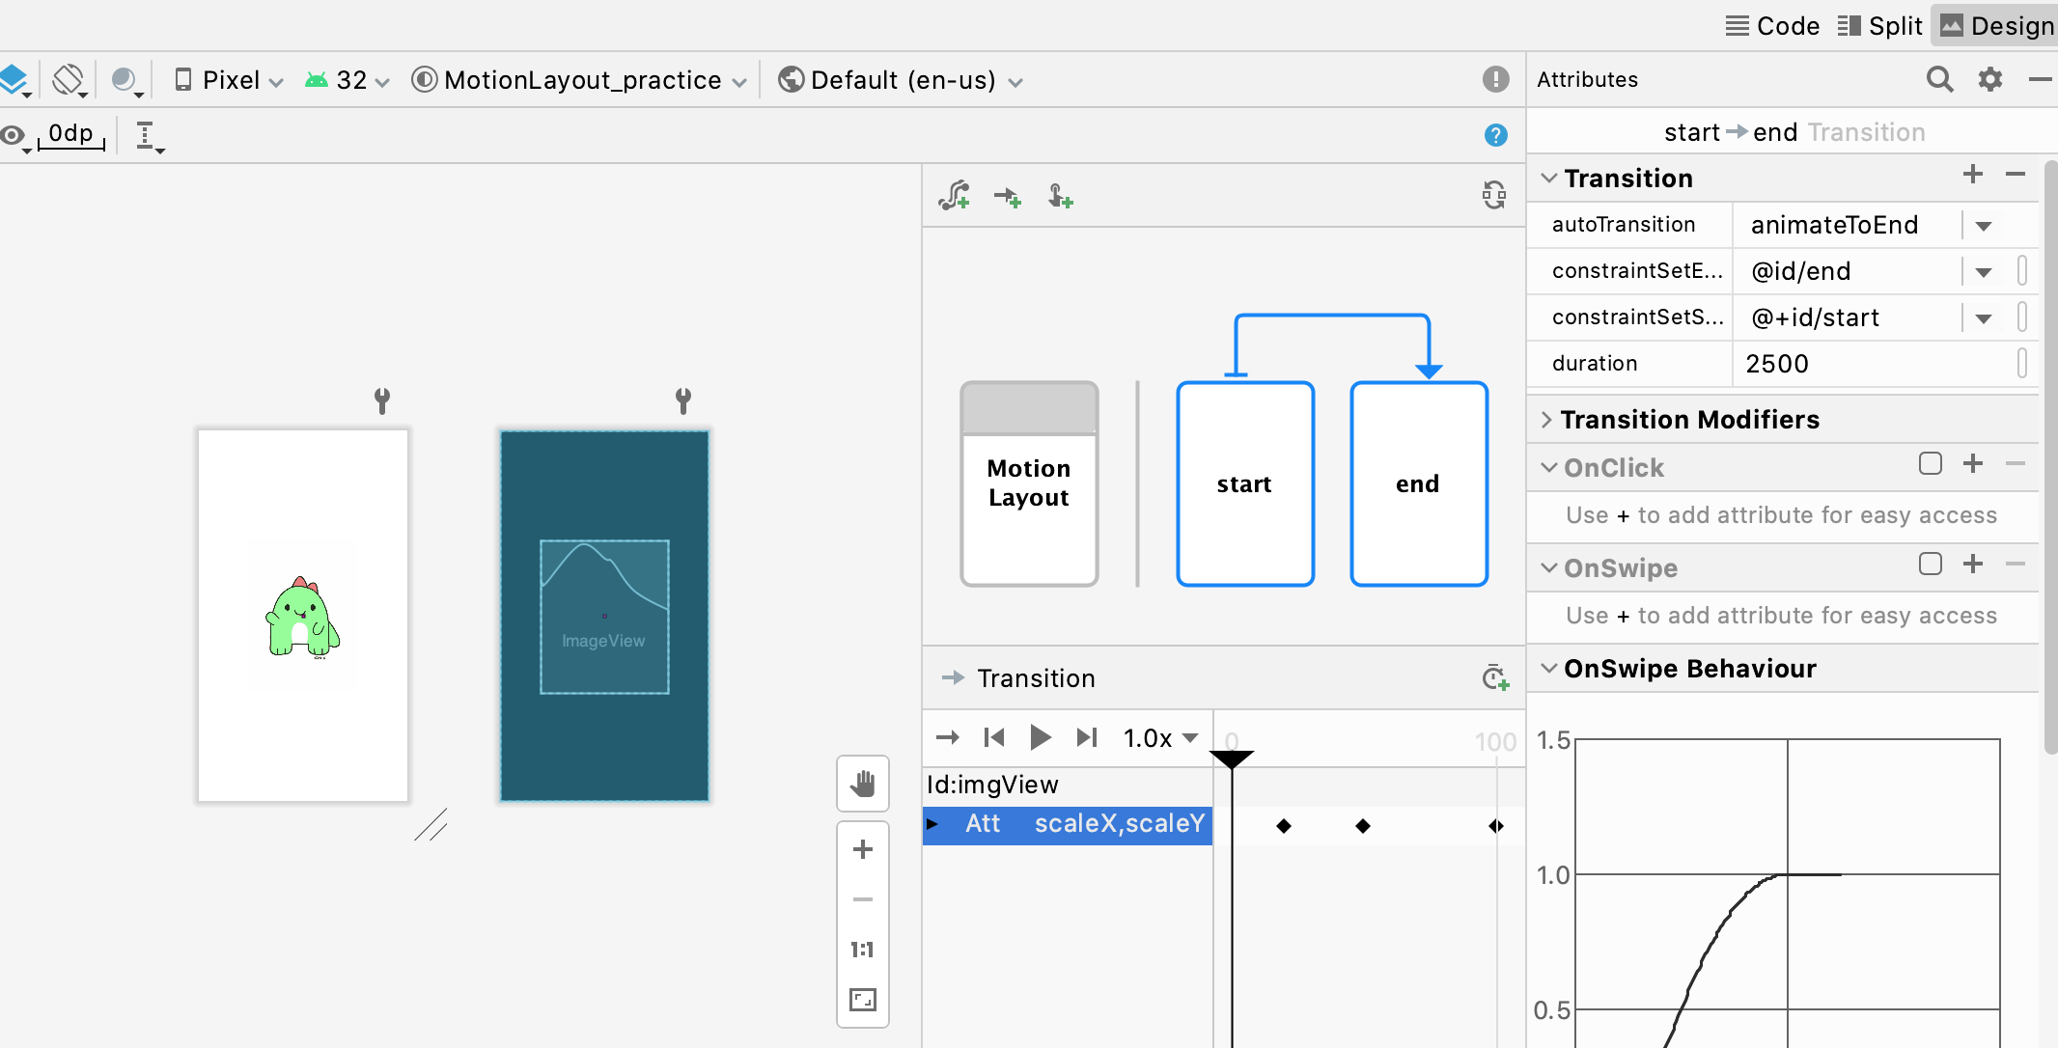The height and width of the screenshot is (1048, 2058).
Task: Enable the OnClick checkbox
Action: click(x=1930, y=464)
